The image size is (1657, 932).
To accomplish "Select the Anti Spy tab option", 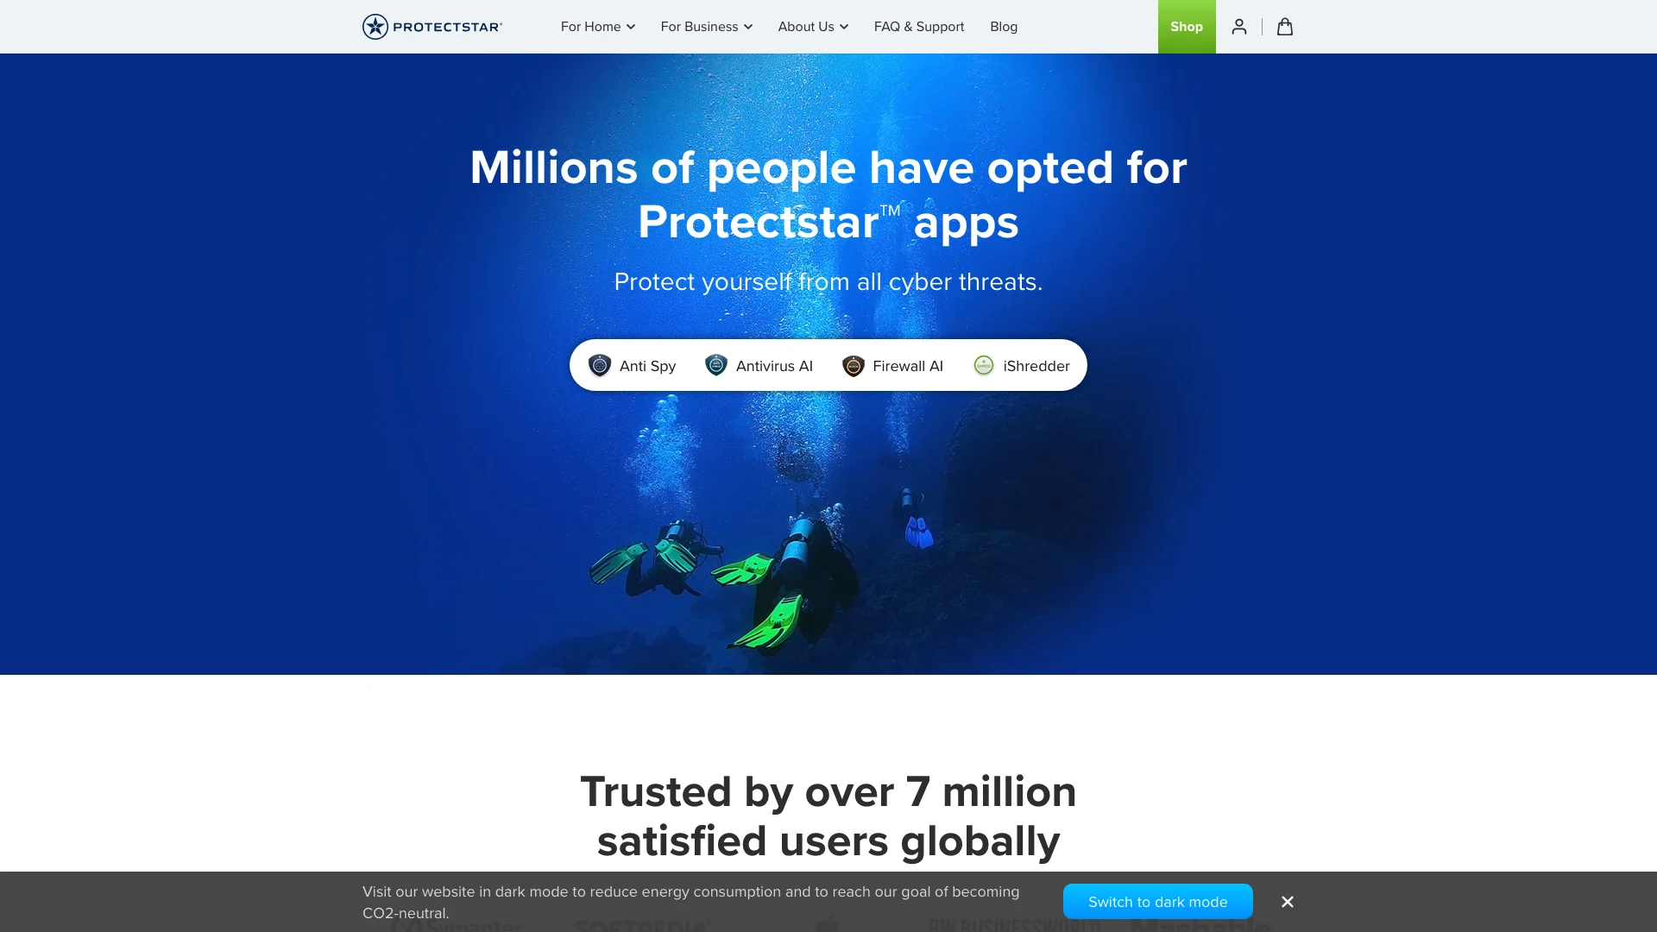I will pyautogui.click(x=631, y=365).
